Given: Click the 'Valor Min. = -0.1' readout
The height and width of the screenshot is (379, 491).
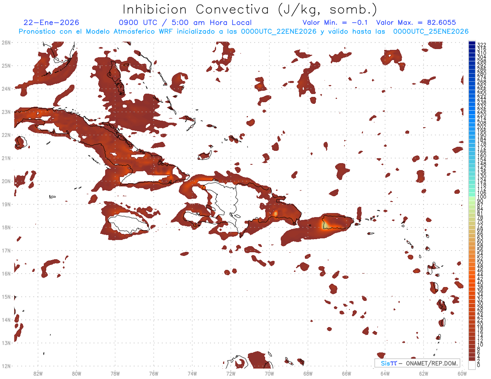Looking at the screenshot, I should (335, 22).
